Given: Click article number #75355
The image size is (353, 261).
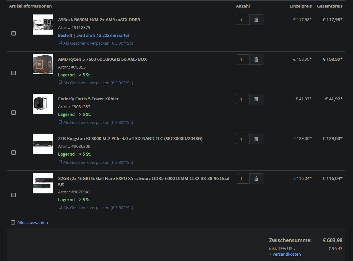Looking at the screenshot, I should [x=78, y=67].
